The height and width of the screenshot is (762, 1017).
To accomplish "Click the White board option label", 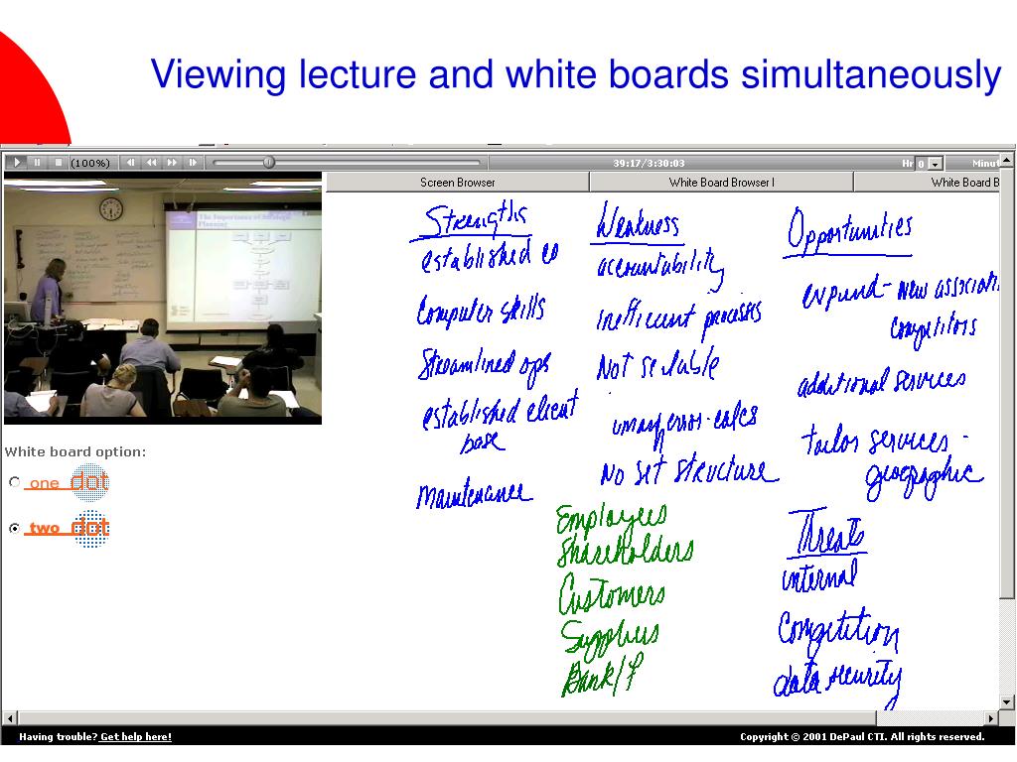I will pos(75,451).
